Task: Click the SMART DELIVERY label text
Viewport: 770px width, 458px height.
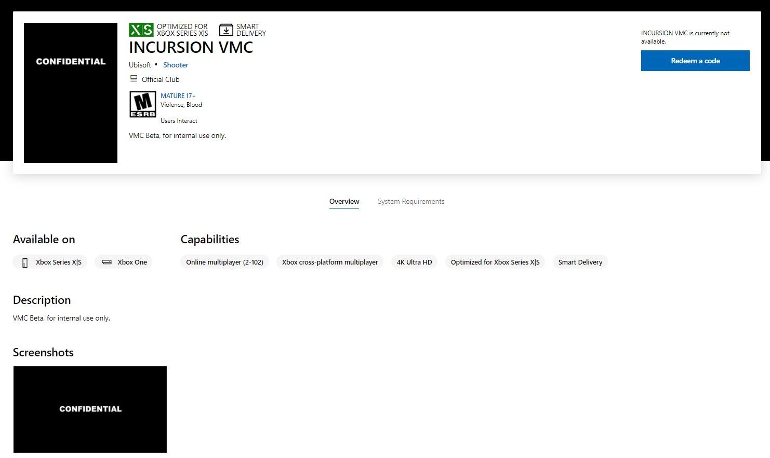Action: 251,30
